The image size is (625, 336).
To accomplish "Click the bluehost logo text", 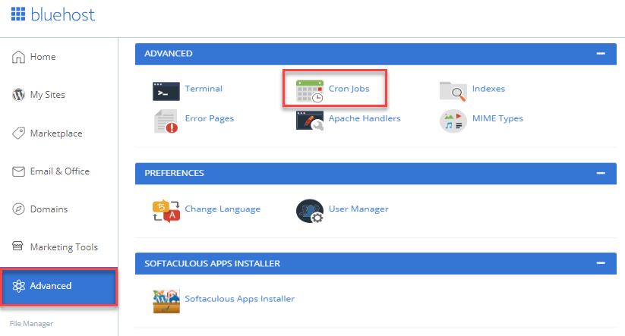I will pos(62,14).
